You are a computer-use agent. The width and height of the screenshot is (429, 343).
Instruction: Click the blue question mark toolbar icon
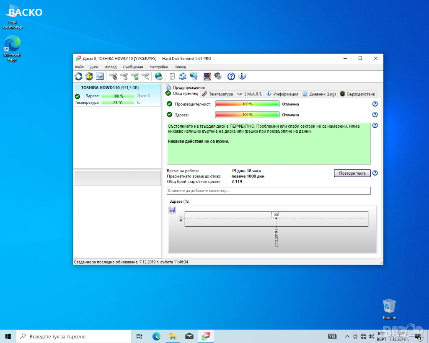pos(231,76)
